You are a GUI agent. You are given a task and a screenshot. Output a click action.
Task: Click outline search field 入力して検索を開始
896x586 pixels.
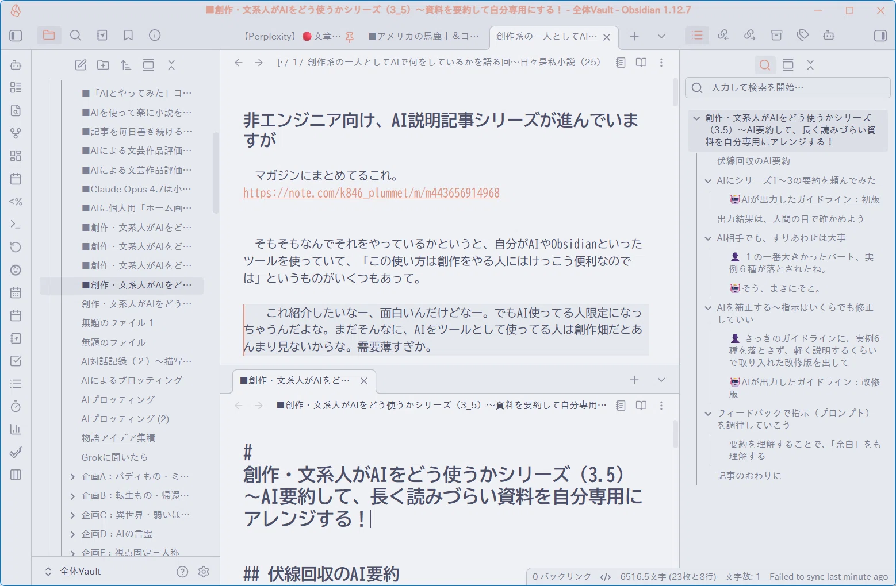[788, 88]
